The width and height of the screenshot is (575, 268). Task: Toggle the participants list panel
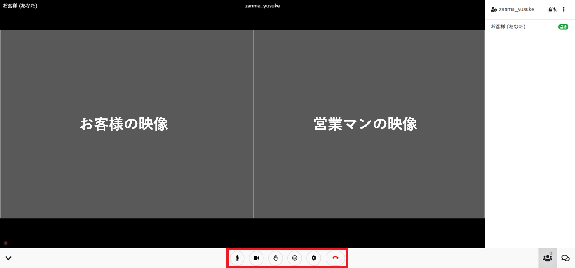pos(547,258)
